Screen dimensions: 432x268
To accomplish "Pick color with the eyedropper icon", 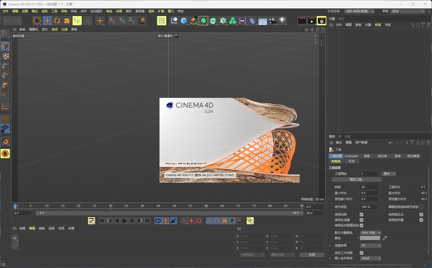I will tap(385, 238).
